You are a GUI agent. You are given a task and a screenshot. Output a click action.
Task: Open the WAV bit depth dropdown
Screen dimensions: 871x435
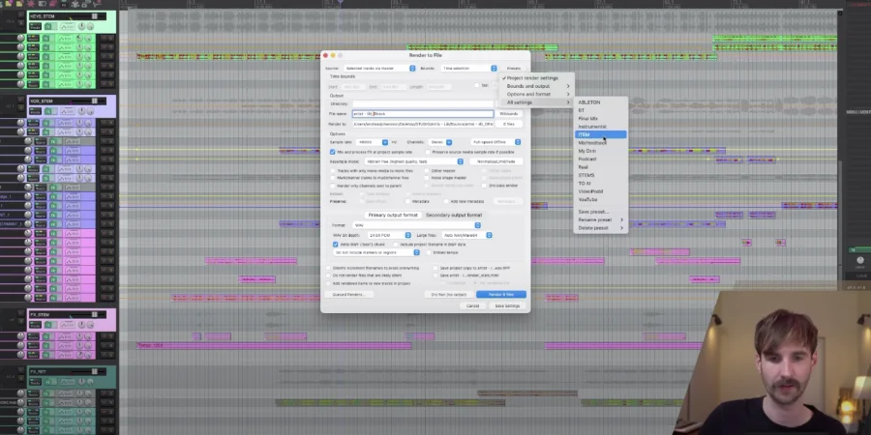tap(389, 235)
